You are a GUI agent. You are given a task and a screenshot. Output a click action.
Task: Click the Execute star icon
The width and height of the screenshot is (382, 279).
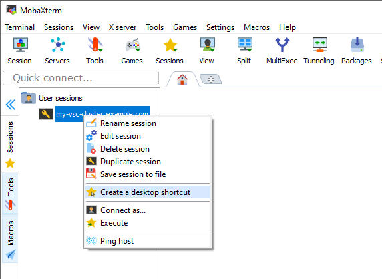(x=91, y=222)
